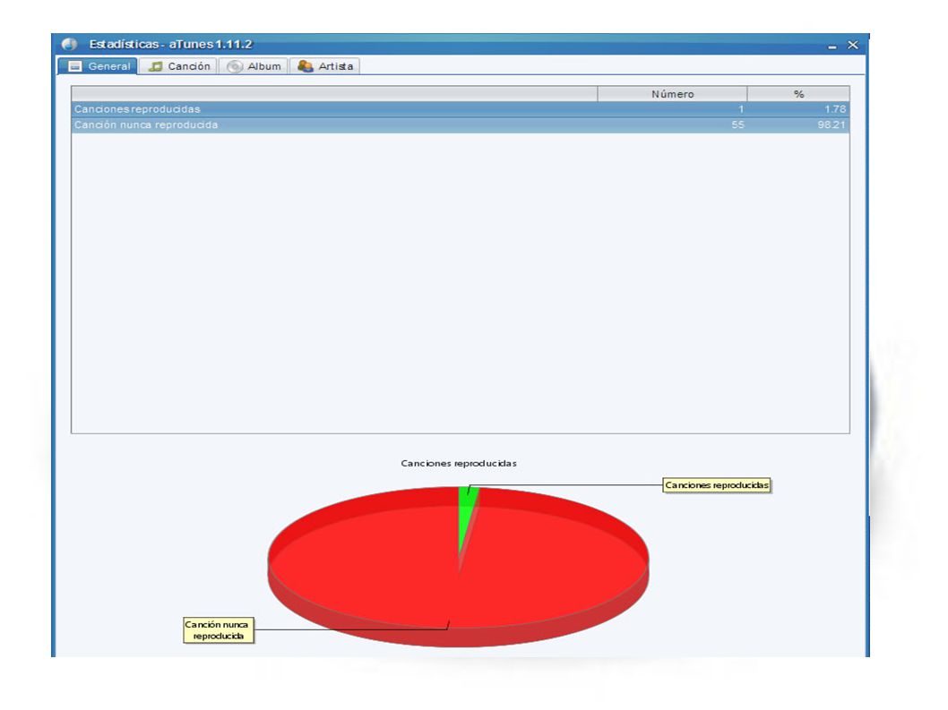Click the music note icon on Canción tab

pyautogui.click(x=155, y=66)
